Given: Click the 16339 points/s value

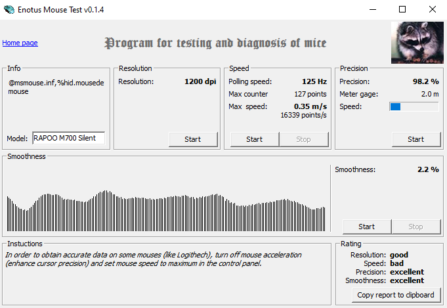Looking at the screenshot, I should point(304,115).
